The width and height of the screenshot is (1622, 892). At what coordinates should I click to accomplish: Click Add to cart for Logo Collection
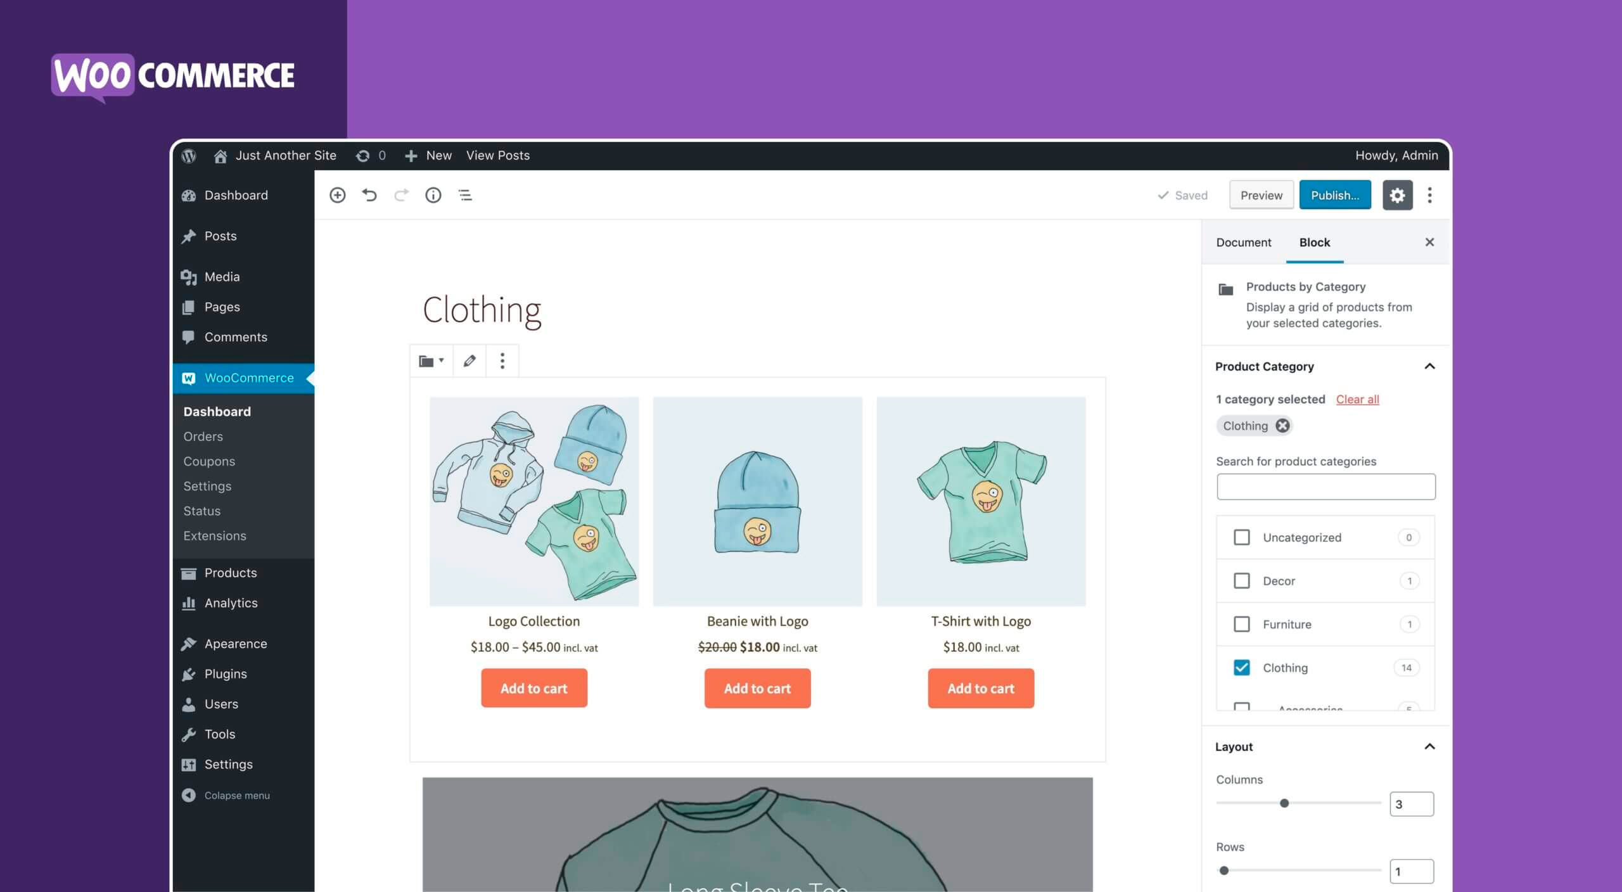(x=533, y=687)
